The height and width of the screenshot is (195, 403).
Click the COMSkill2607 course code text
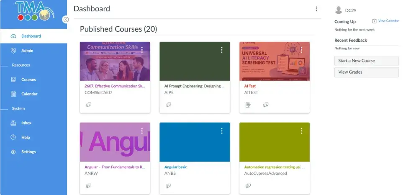tap(98, 92)
